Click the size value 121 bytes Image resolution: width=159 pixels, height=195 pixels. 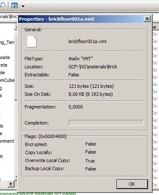(x=91, y=86)
